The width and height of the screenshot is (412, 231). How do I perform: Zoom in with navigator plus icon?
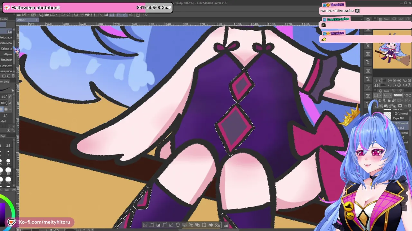[394, 81]
